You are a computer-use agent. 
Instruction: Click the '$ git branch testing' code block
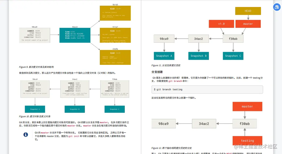tap(207, 89)
